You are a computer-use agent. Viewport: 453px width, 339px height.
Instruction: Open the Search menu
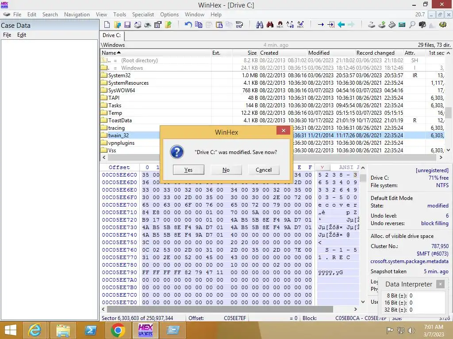click(x=50, y=15)
